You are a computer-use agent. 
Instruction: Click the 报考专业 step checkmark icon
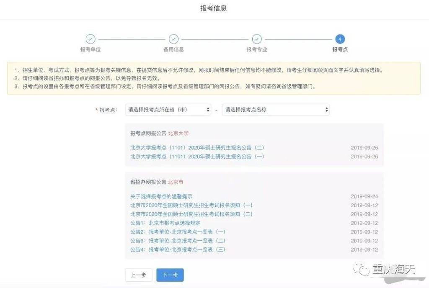(256, 38)
